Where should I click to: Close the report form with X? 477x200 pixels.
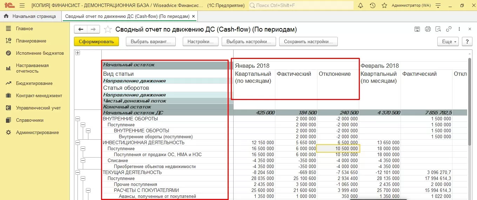point(470,29)
